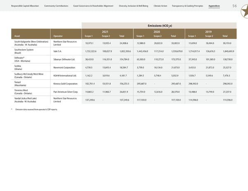Click the page number 56

(x=234, y=6)
